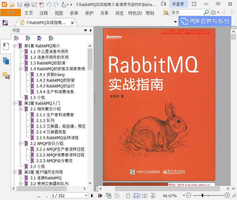Click the page number input field
The image size is (237, 200).
pos(68,196)
